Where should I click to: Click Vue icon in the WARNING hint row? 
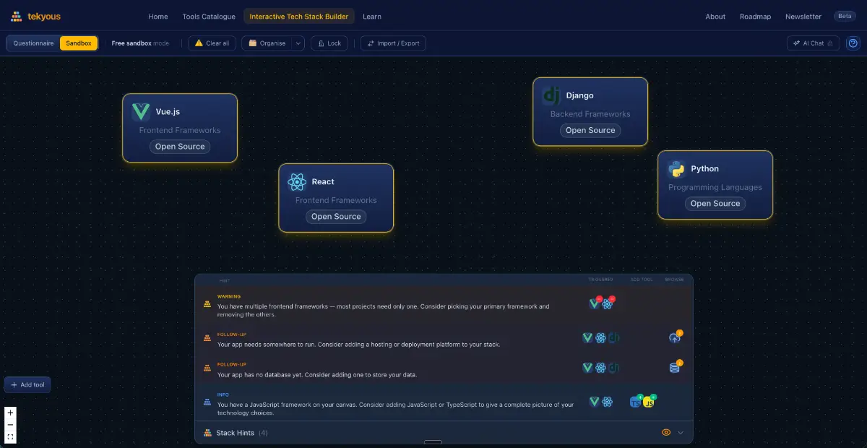[595, 303]
